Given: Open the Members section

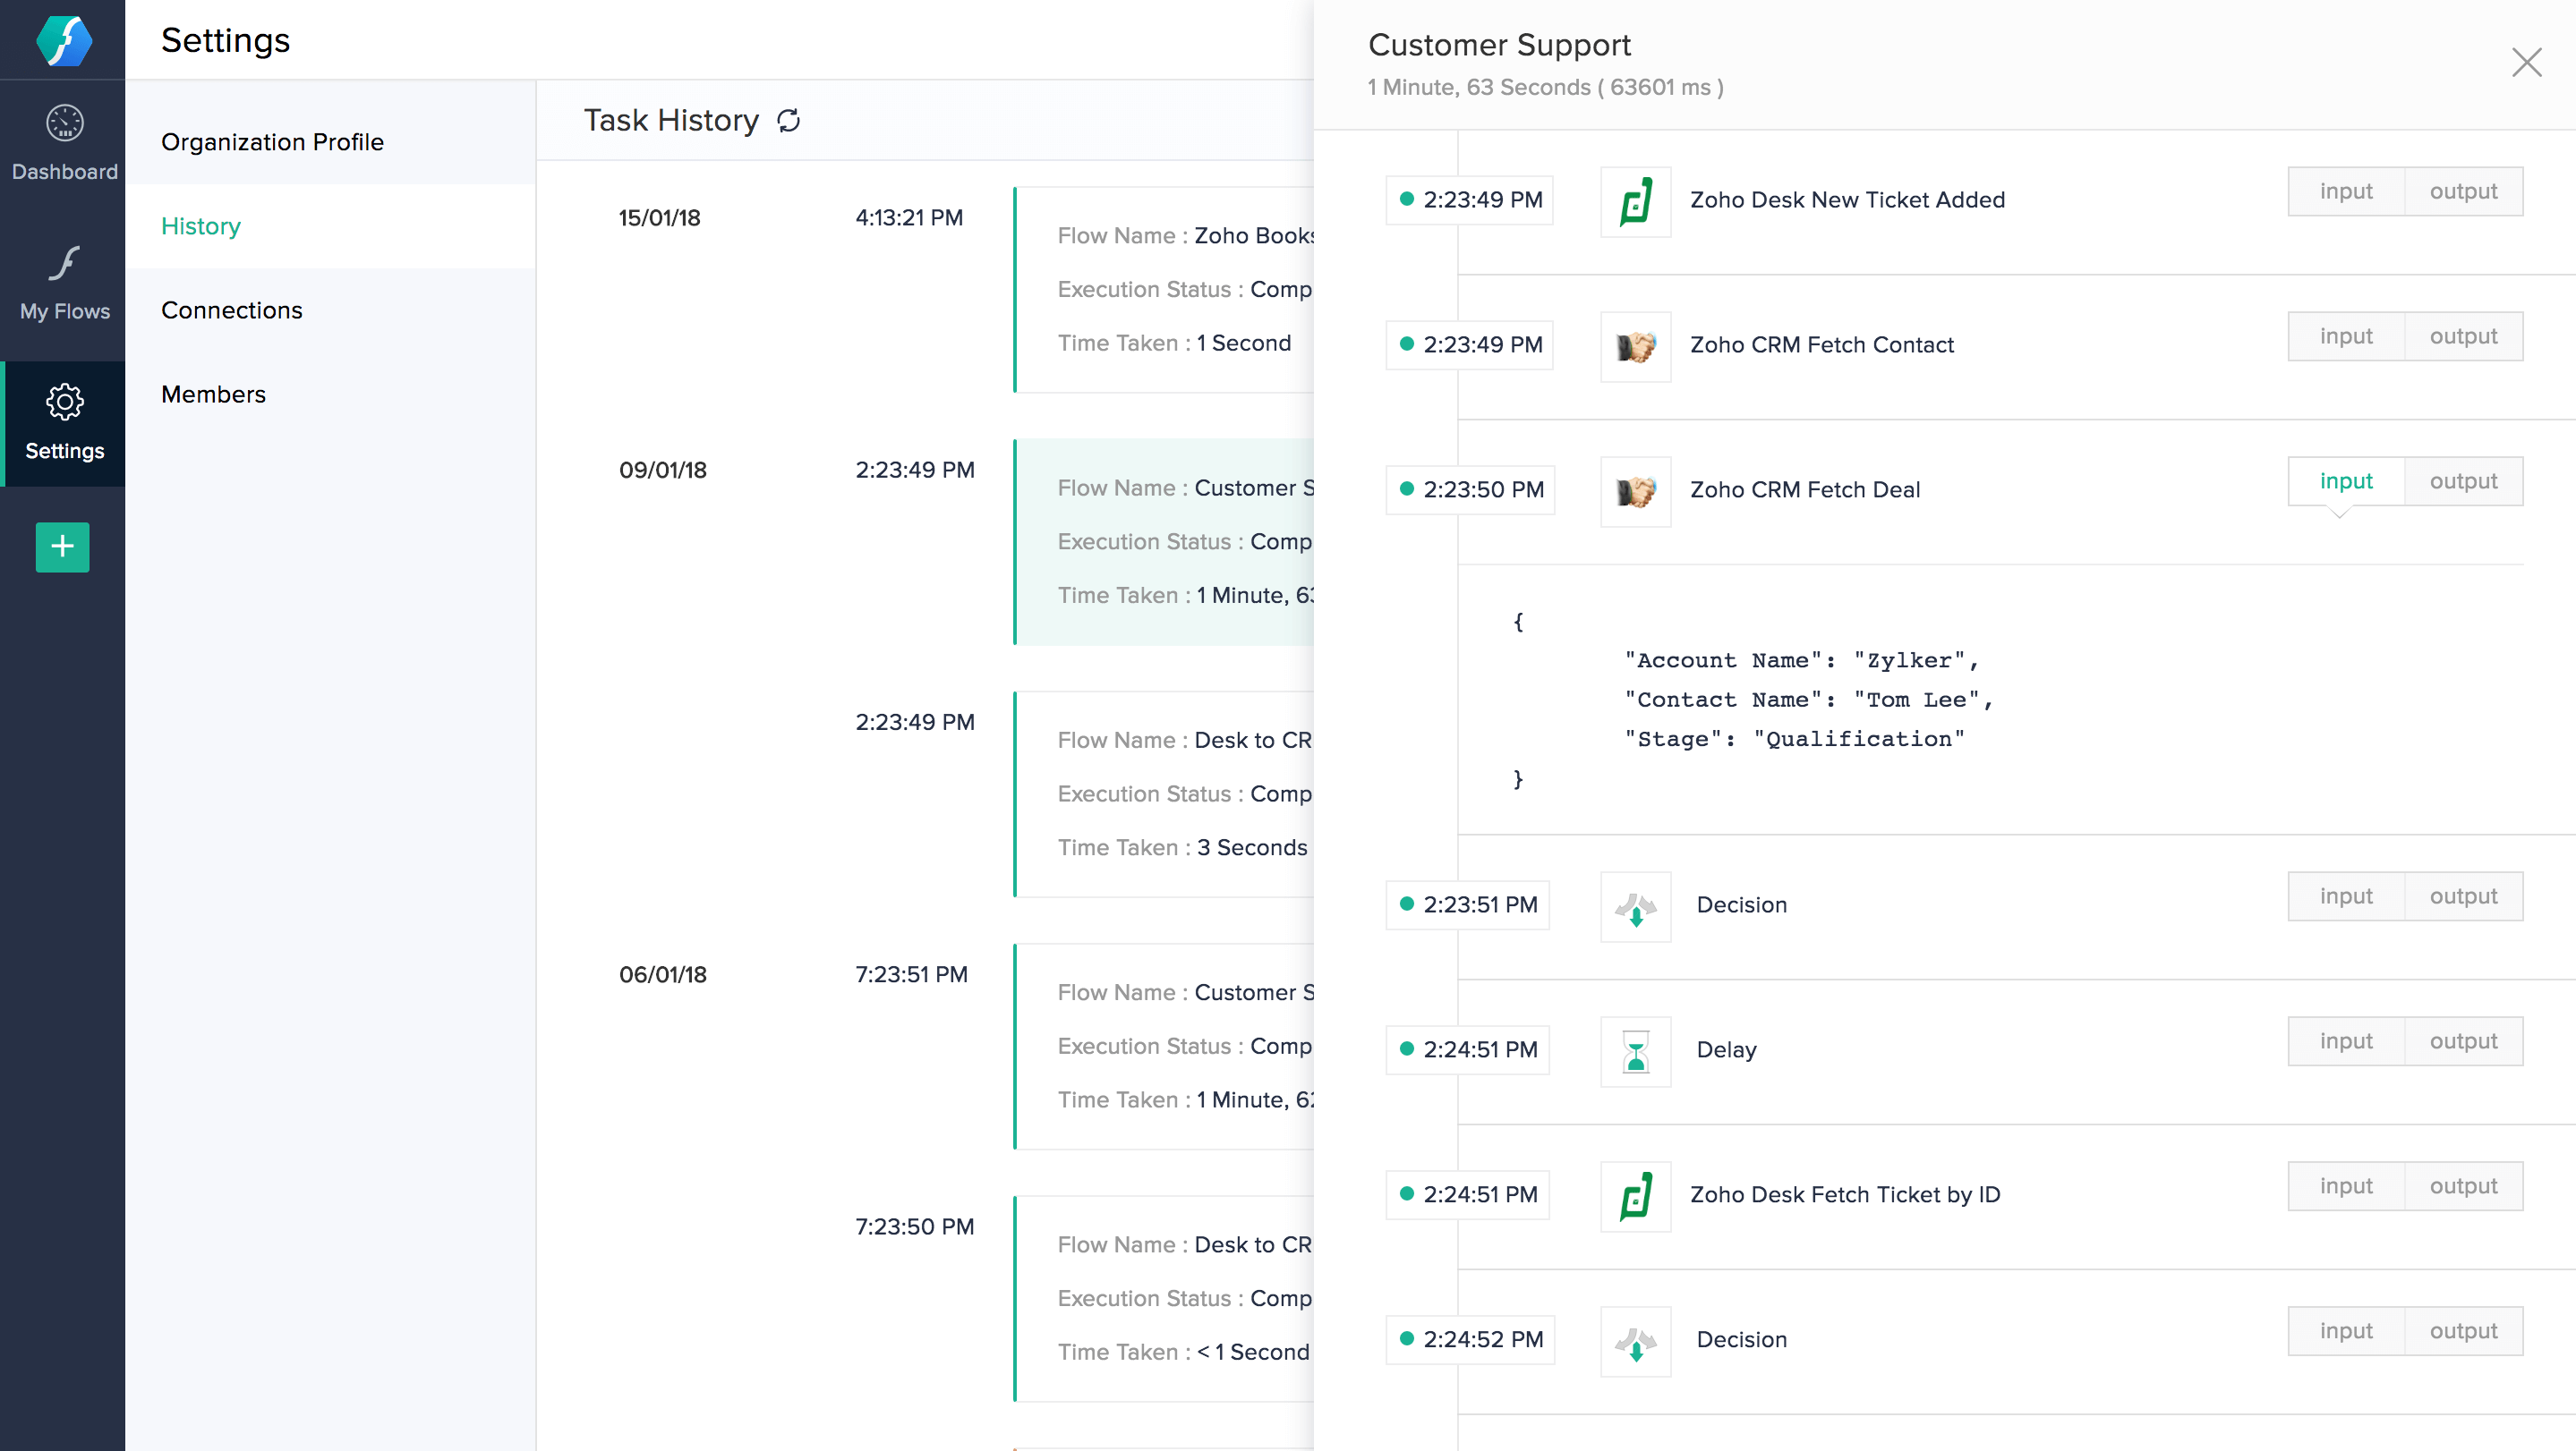Looking at the screenshot, I should pyautogui.click(x=213, y=394).
